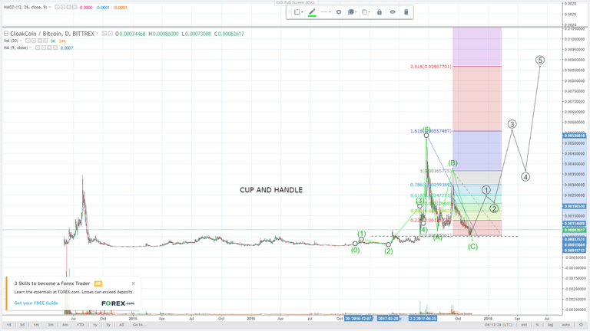
Task: Open drawing settings via the gear icon
Action: click(339, 12)
